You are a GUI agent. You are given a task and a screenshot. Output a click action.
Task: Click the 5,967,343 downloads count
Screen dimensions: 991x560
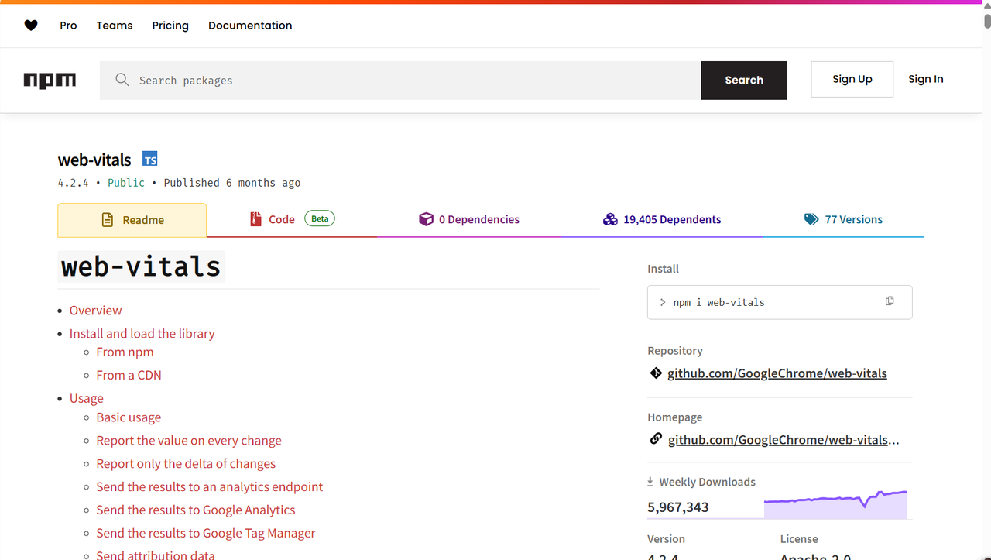pos(678,507)
